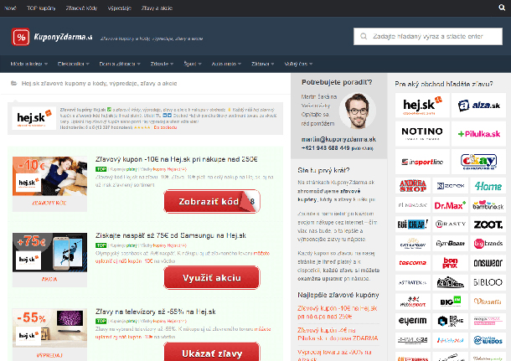Open the hej.sk shop logo in sidebar
The width and height of the screenshot is (511, 361).
pos(422,106)
